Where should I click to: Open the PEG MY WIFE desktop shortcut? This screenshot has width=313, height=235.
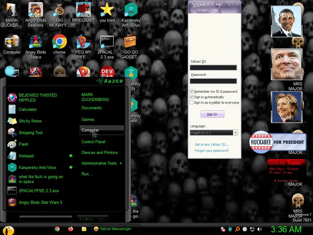(83, 47)
